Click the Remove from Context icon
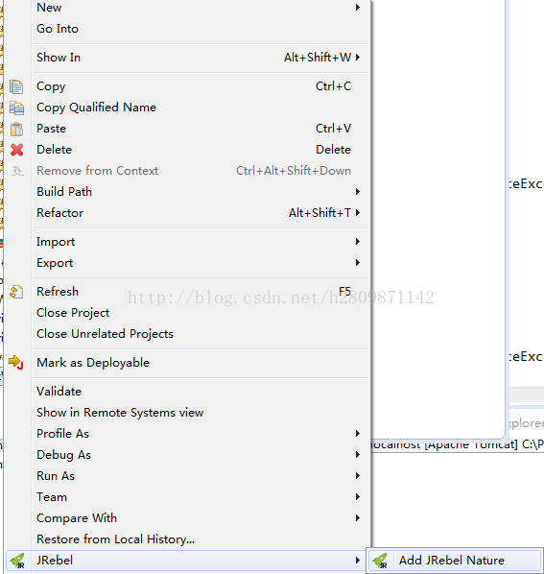The height and width of the screenshot is (574, 544). pyautogui.click(x=17, y=171)
